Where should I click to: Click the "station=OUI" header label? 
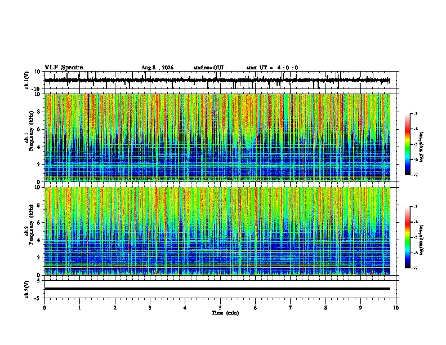pos(208,68)
